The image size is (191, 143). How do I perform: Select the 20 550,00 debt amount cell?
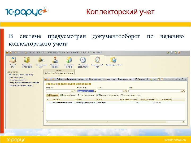(x=150, y=102)
